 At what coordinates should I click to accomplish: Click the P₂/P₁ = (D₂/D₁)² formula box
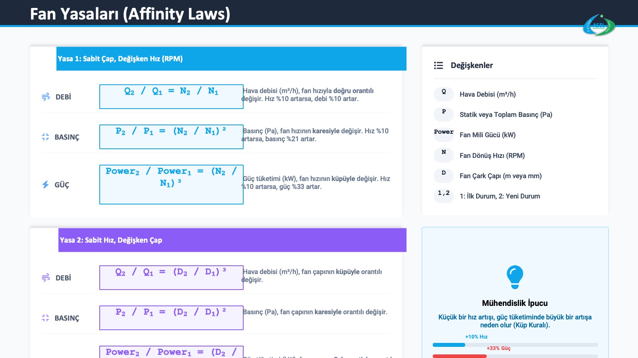[171, 318]
